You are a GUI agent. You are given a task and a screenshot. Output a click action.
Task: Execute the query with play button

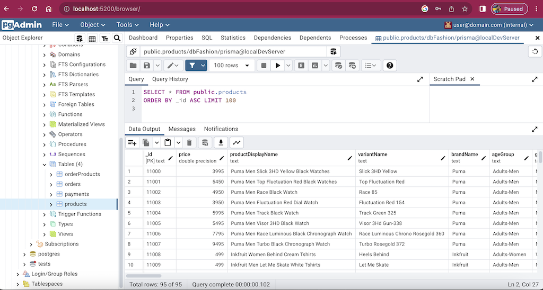pyautogui.click(x=277, y=65)
